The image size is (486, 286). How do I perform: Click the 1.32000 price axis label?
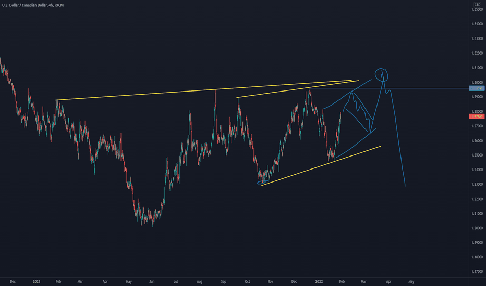tap(477, 53)
